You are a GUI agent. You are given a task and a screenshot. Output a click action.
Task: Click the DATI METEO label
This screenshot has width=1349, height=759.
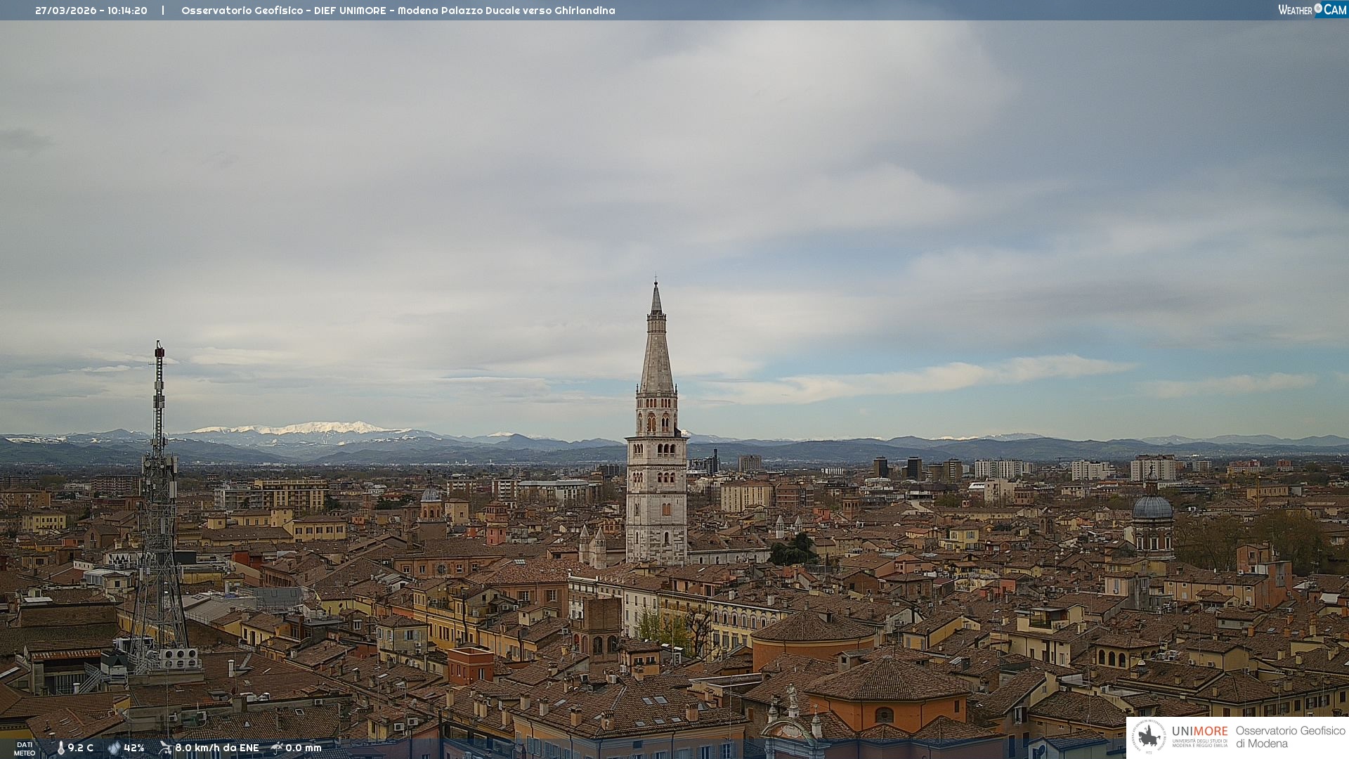[x=25, y=748]
